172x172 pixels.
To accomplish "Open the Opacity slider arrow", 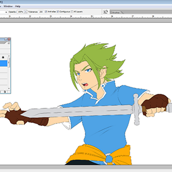I will (26, 12).
